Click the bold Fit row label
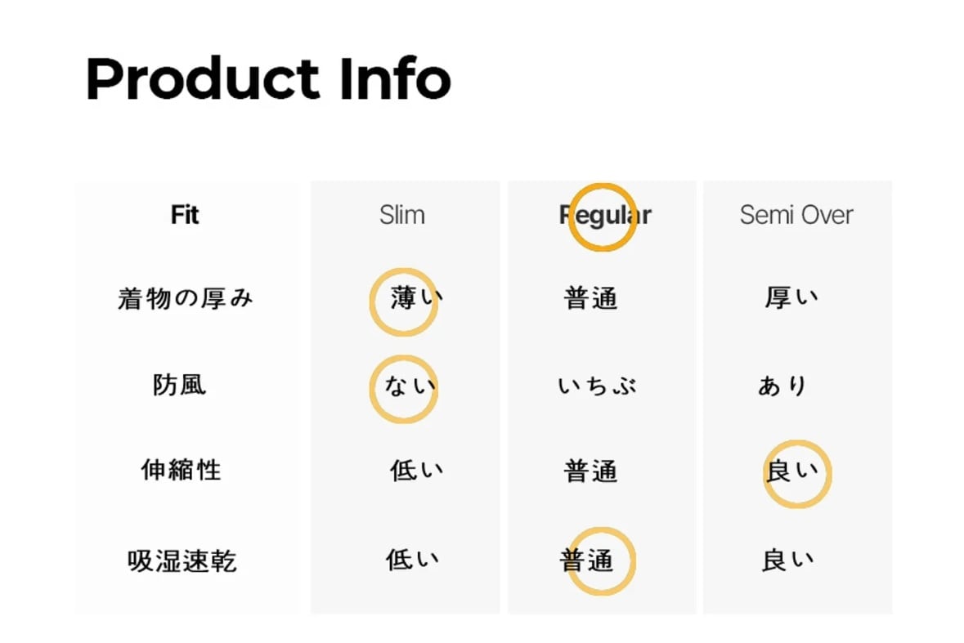The width and height of the screenshot is (964, 643). [x=185, y=215]
